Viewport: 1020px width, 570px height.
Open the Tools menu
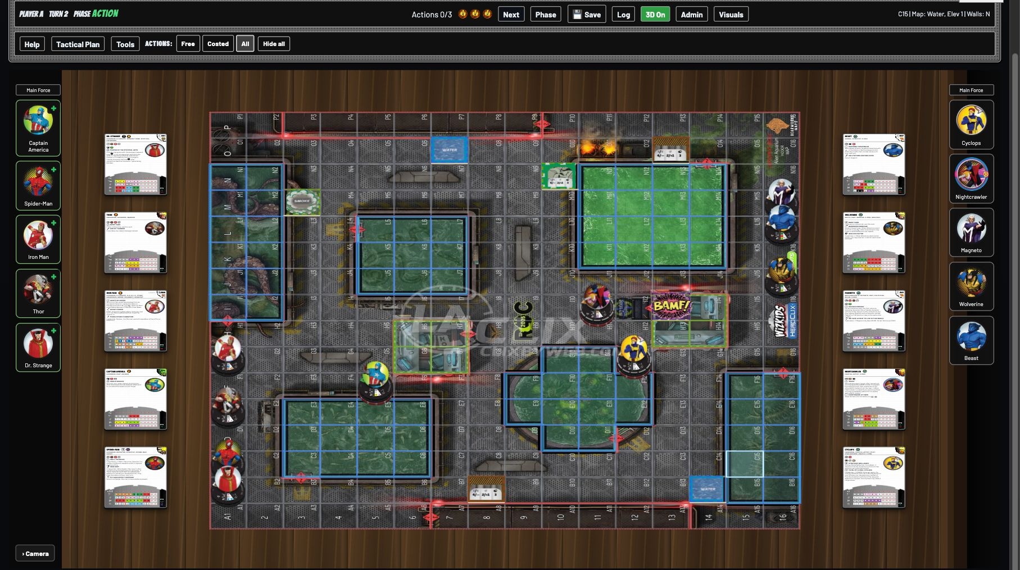125,44
